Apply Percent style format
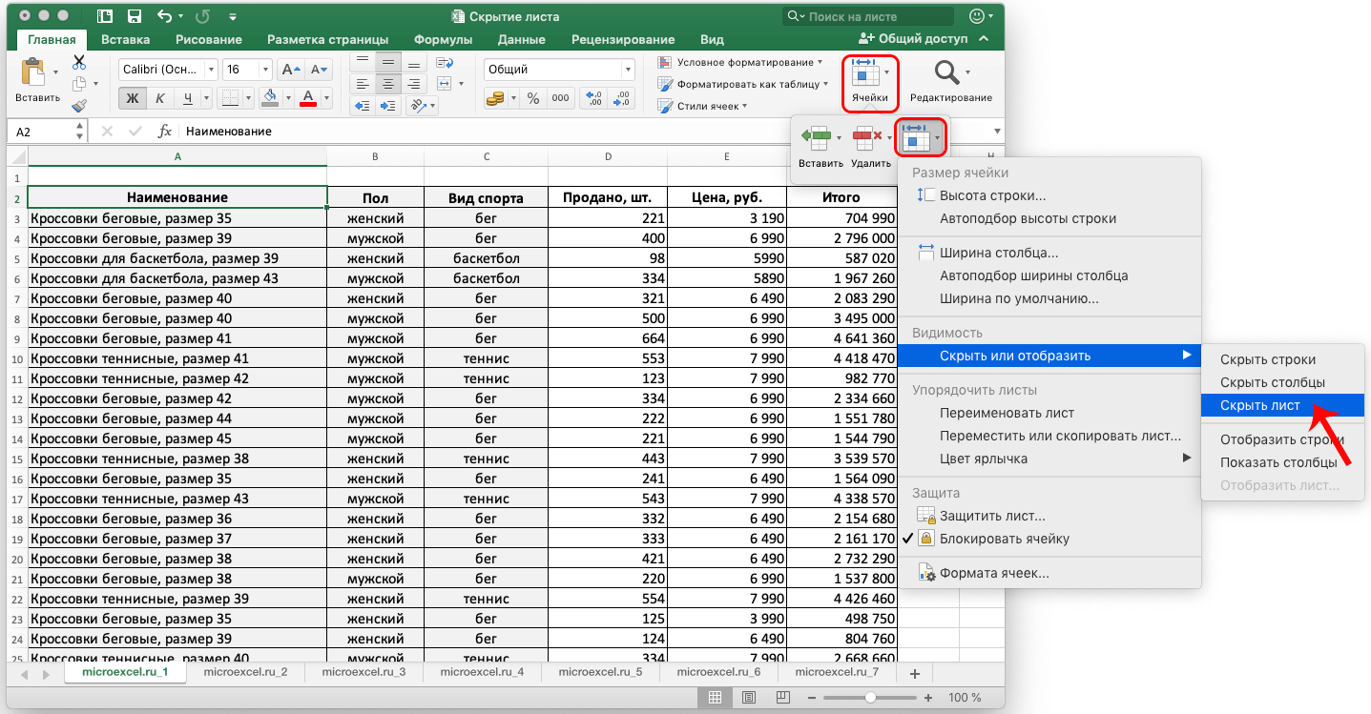This screenshot has height=714, width=1371. tap(533, 98)
